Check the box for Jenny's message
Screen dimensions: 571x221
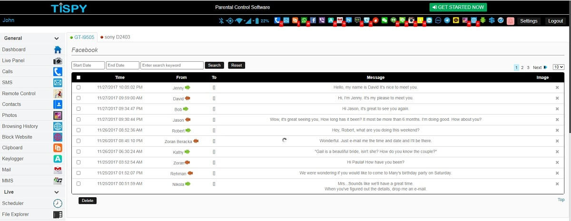pyautogui.click(x=79, y=87)
